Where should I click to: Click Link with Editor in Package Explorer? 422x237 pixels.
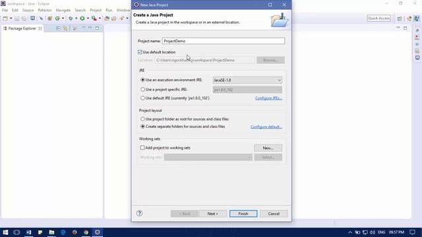(x=65, y=28)
